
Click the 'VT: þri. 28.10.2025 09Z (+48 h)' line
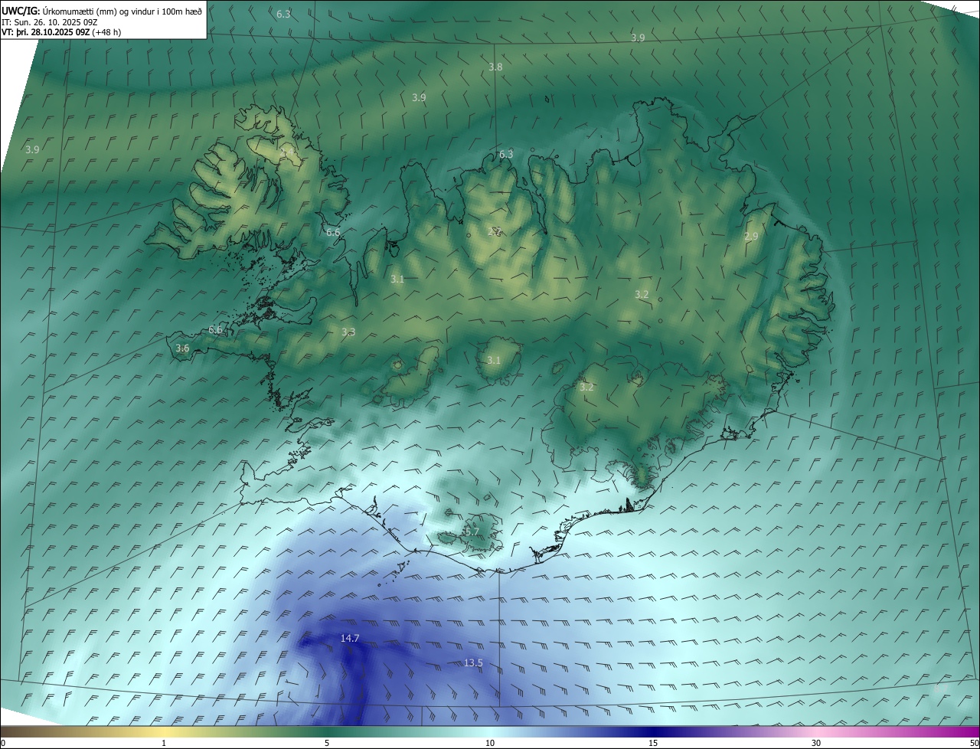(61, 32)
